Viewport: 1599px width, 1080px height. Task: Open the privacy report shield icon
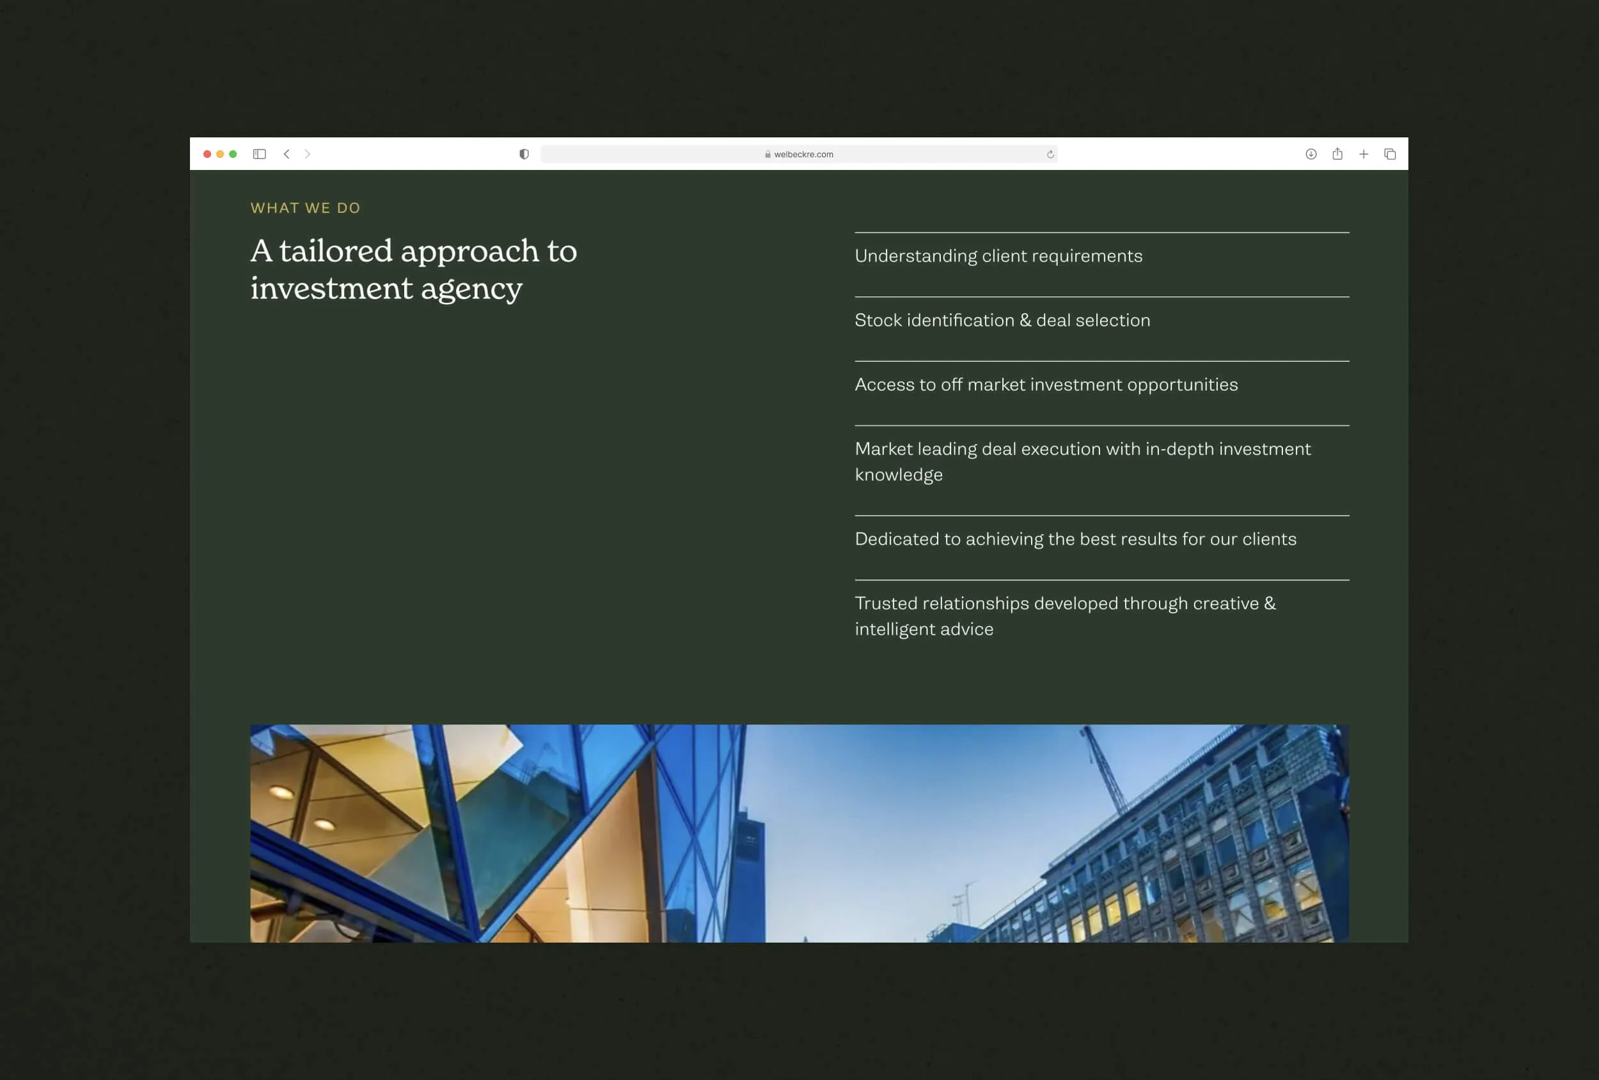pyautogui.click(x=524, y=154)
